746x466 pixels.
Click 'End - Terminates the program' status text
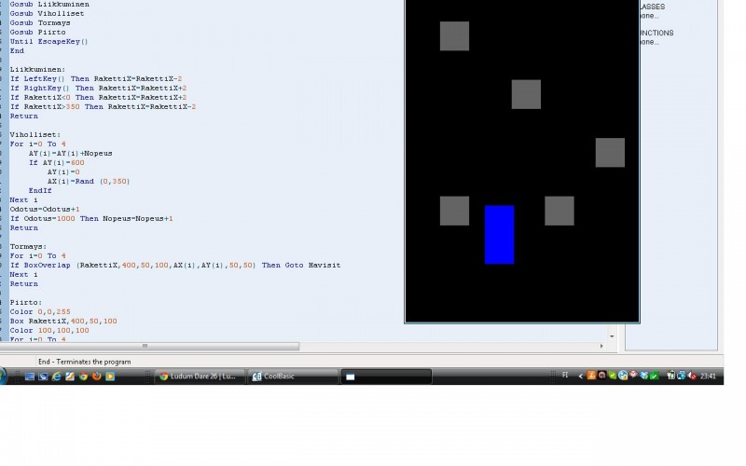pyautogui.click(x=85, y=362)
